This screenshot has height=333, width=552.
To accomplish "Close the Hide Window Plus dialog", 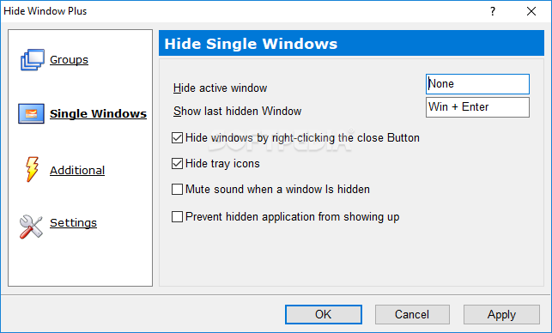I will (x=531, y=11).
